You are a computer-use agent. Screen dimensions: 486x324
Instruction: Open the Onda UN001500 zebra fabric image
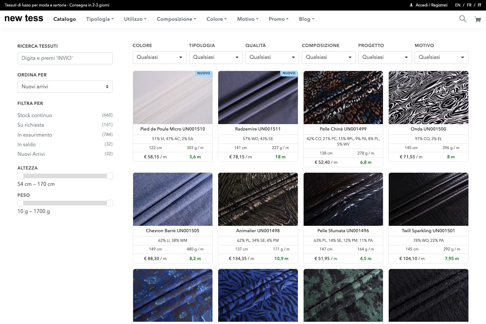pyautogui.click(x=428, y=98)
